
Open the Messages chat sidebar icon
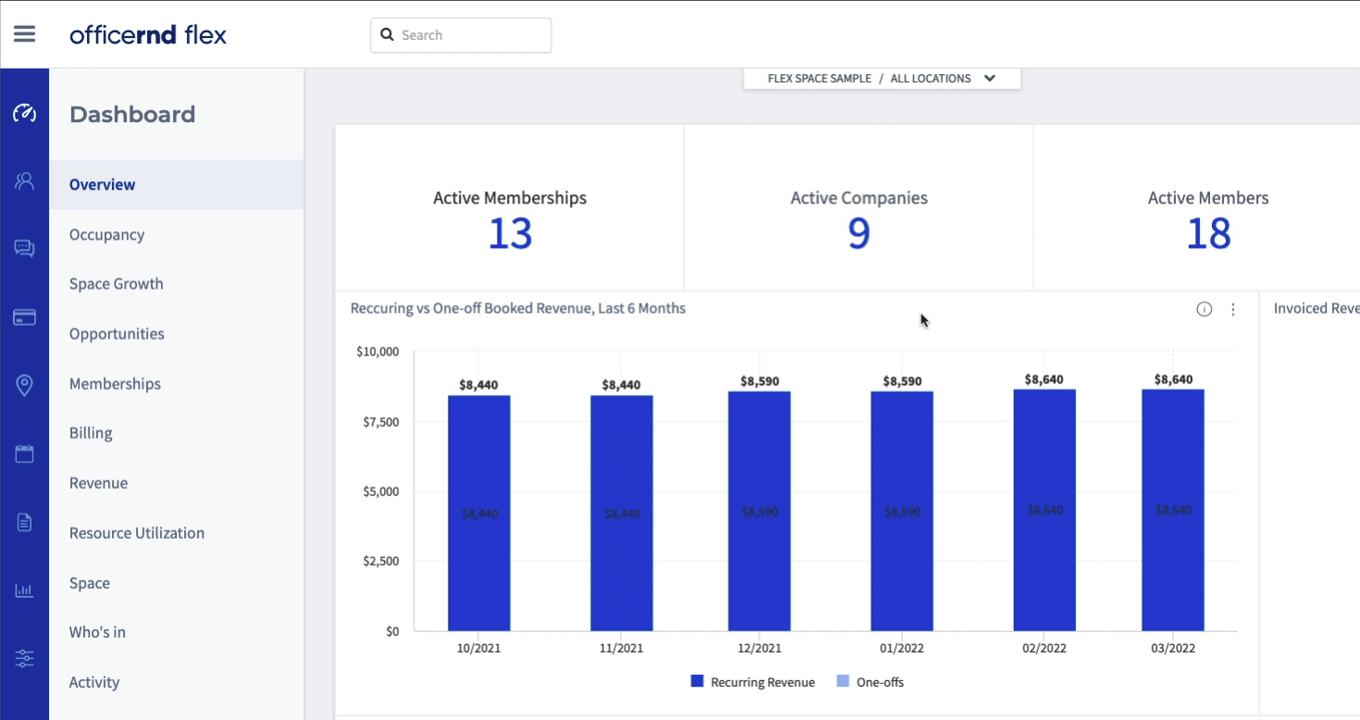24,248
